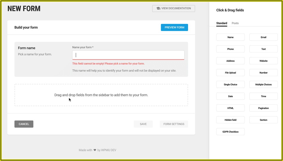Click the Name your form input field
The height and width of the screenshot is (161, 283).
(x=128, y=55)
